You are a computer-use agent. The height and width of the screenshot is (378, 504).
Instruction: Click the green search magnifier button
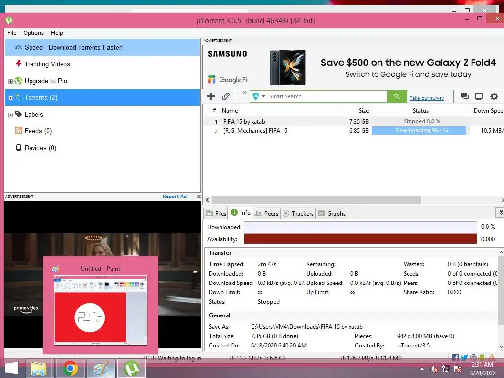397,96
